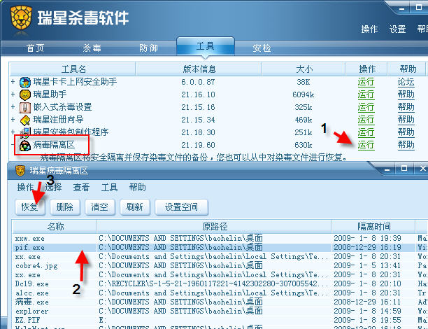428x329 pixels.
Task: Click the 删除 button
Action: [65, 207]
